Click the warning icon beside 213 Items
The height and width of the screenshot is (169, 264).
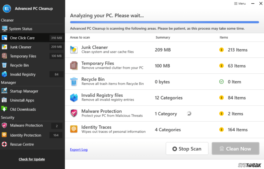(221, 50)
